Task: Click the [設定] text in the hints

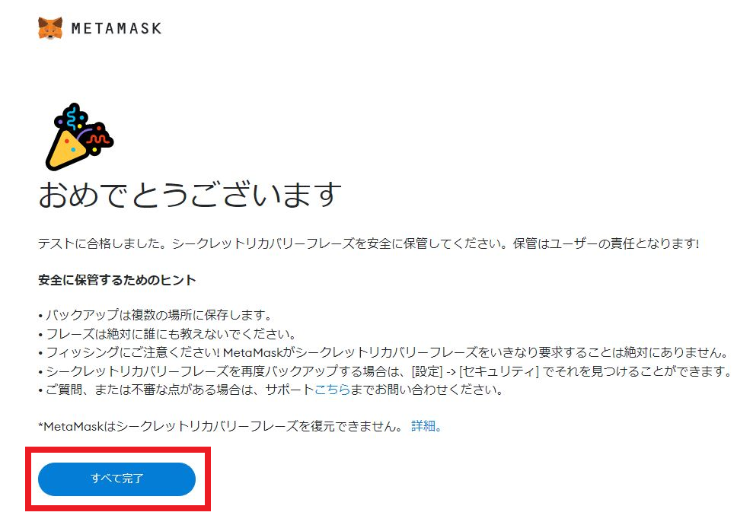Action: (427, 371)
